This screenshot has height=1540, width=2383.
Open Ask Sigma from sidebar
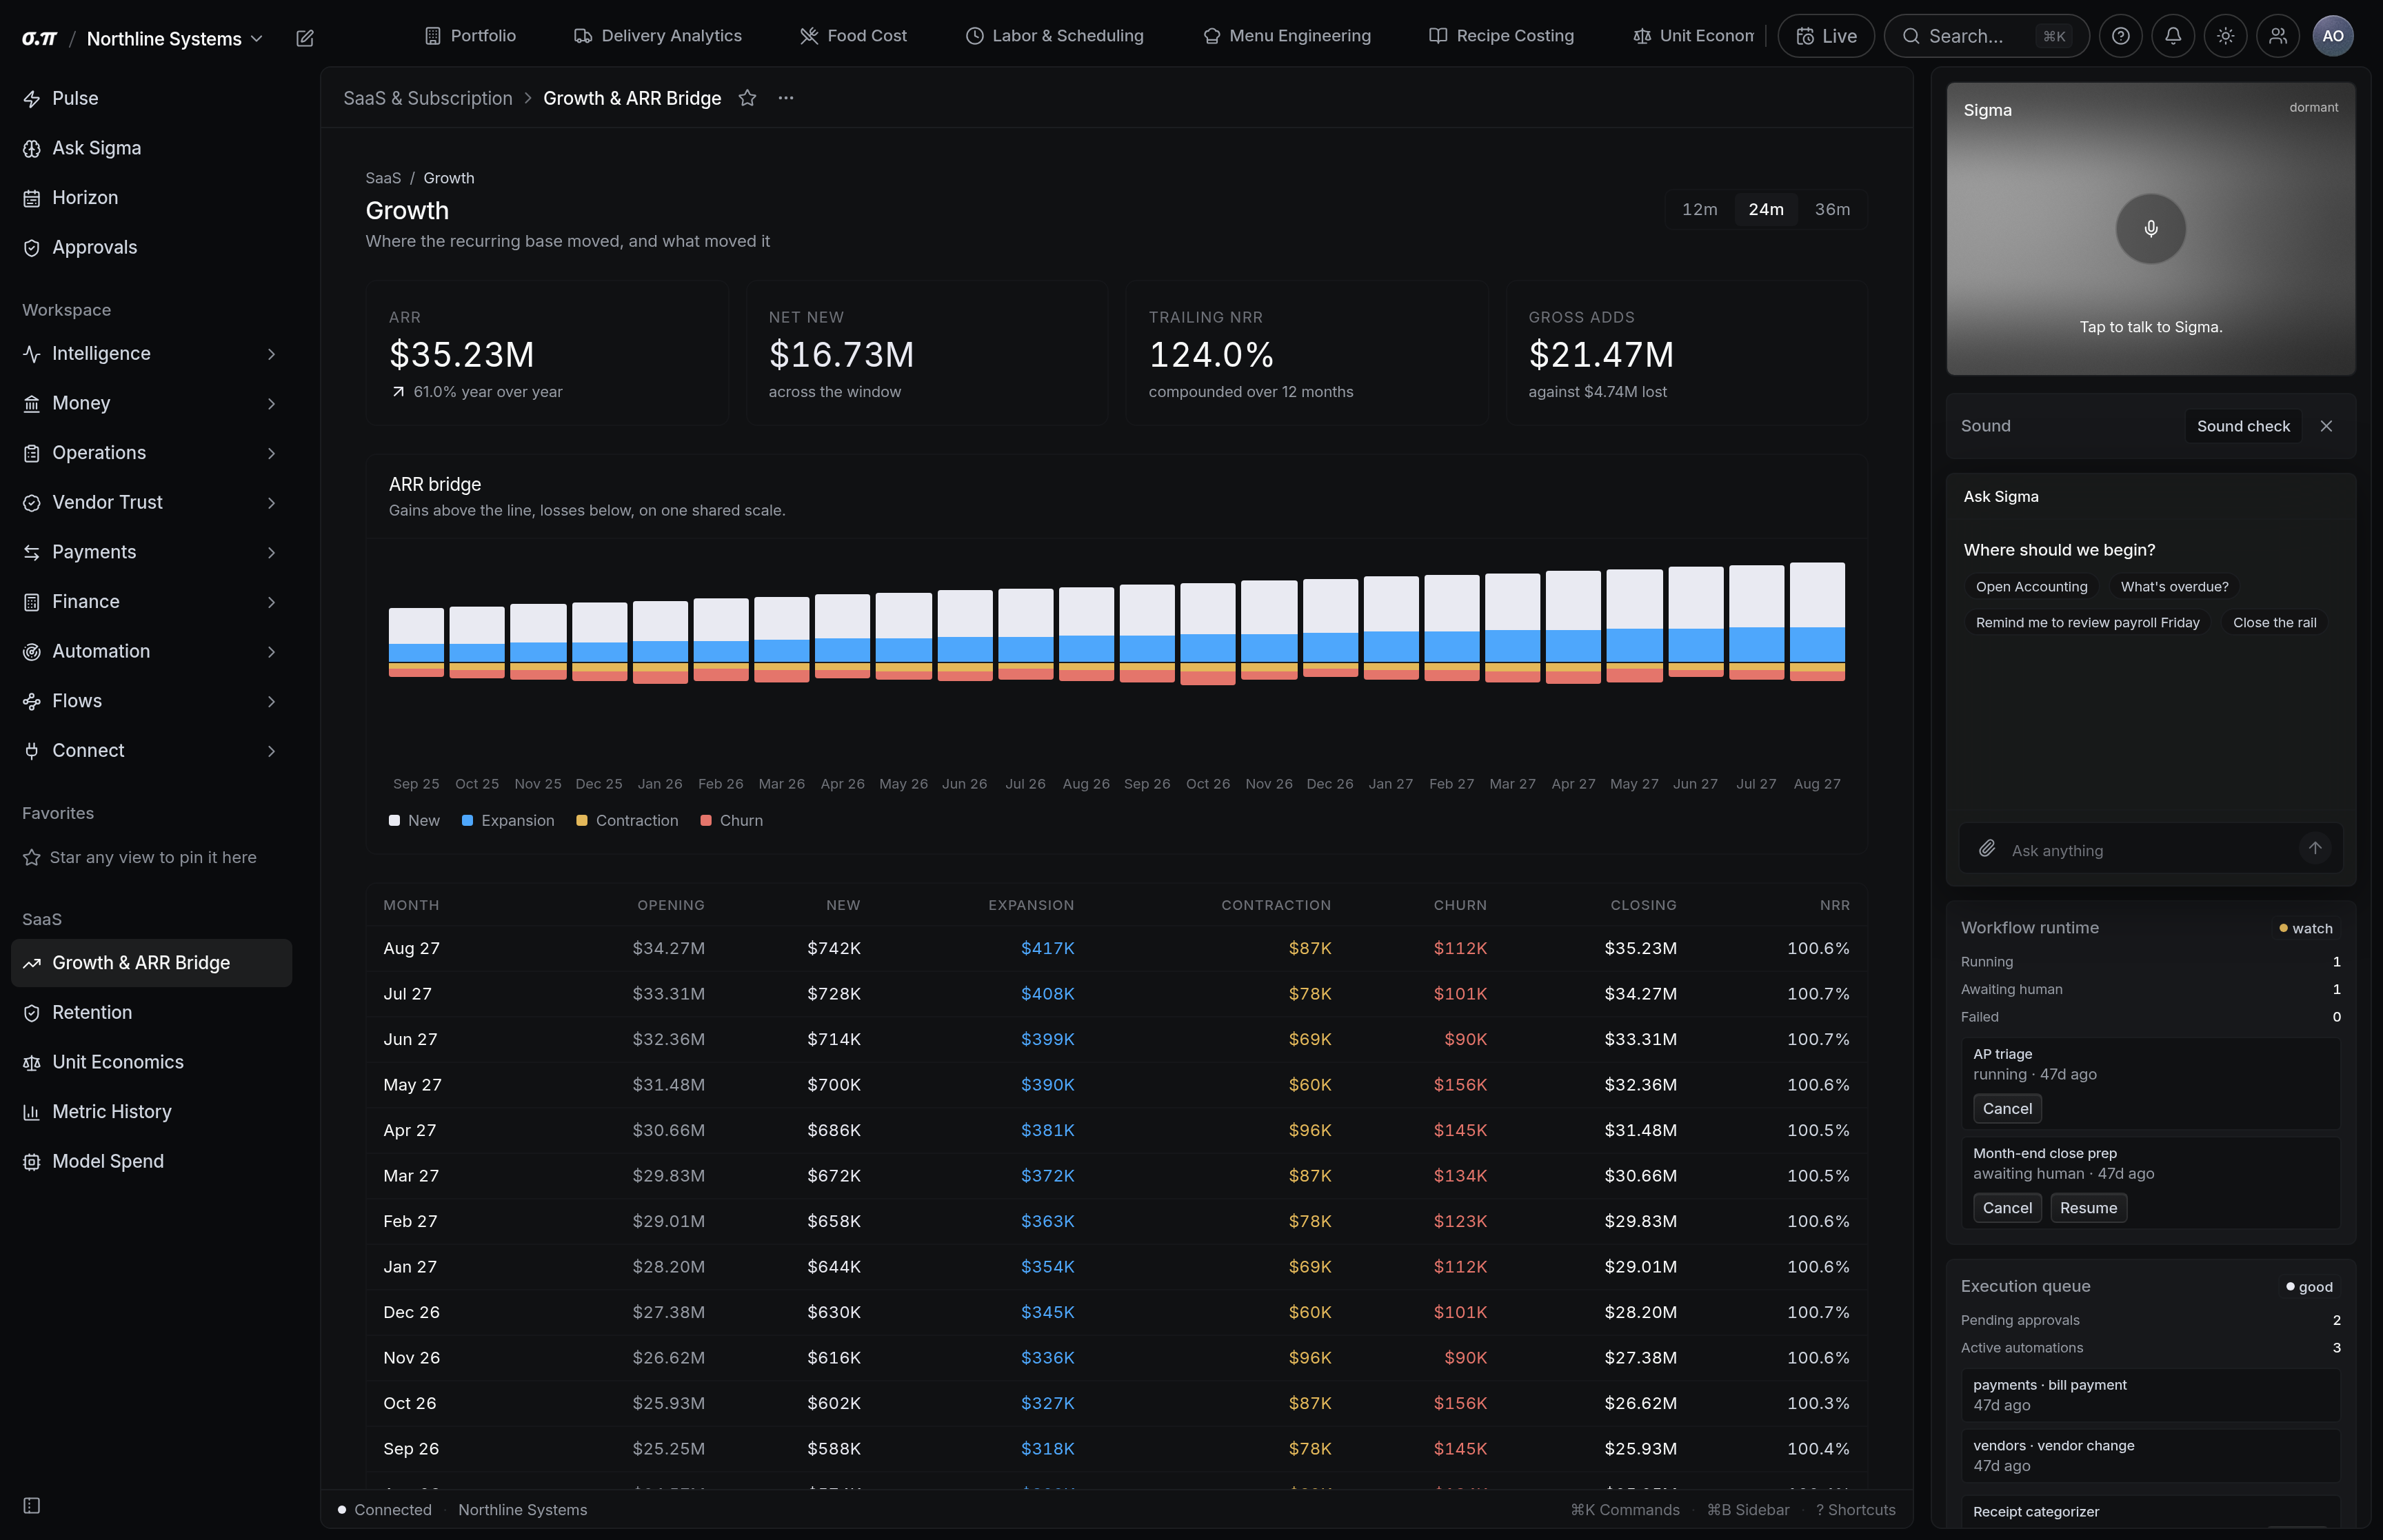151,148
